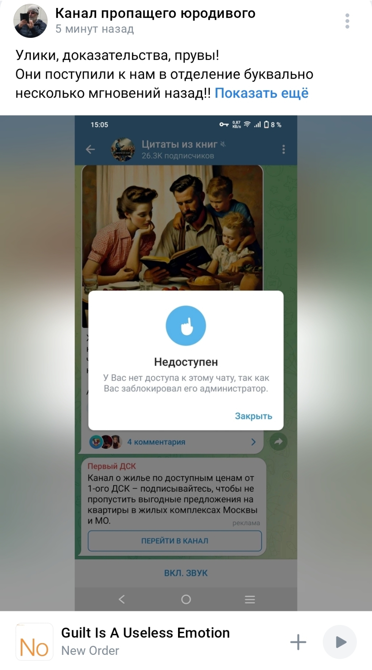Open recent apps with three-lines icon

[250, 599]
